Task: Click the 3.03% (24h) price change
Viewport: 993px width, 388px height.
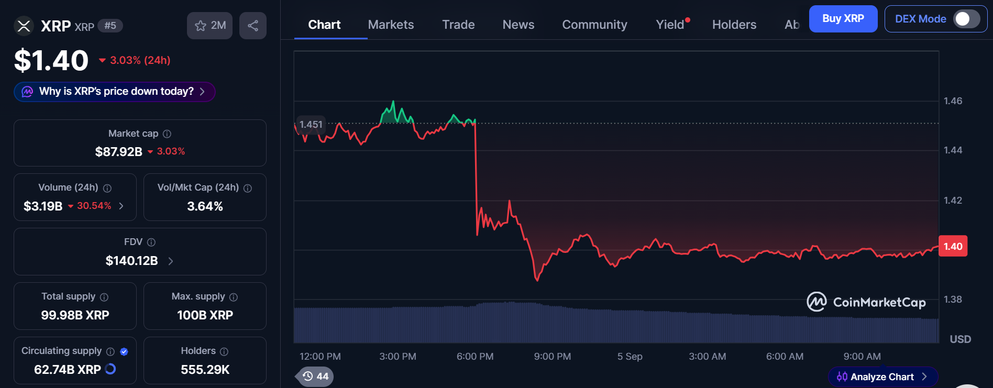Action: (x=135, y=60)
